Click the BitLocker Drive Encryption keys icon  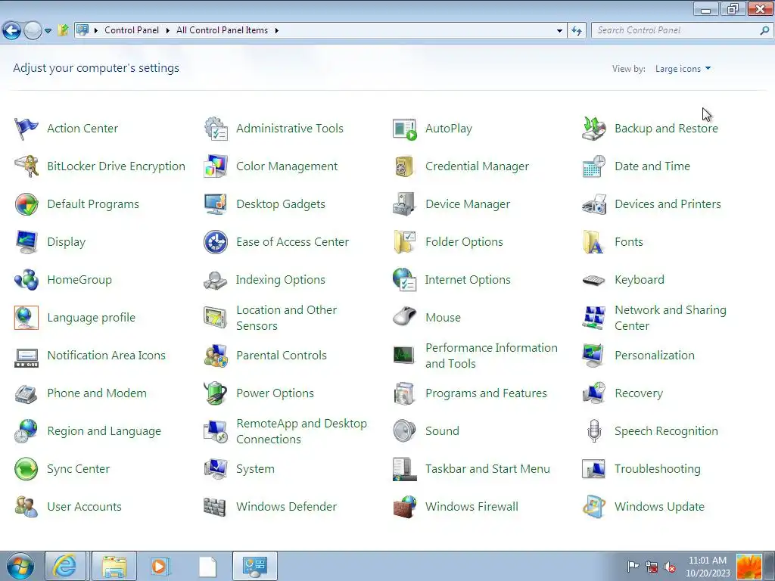click(26, 166)
